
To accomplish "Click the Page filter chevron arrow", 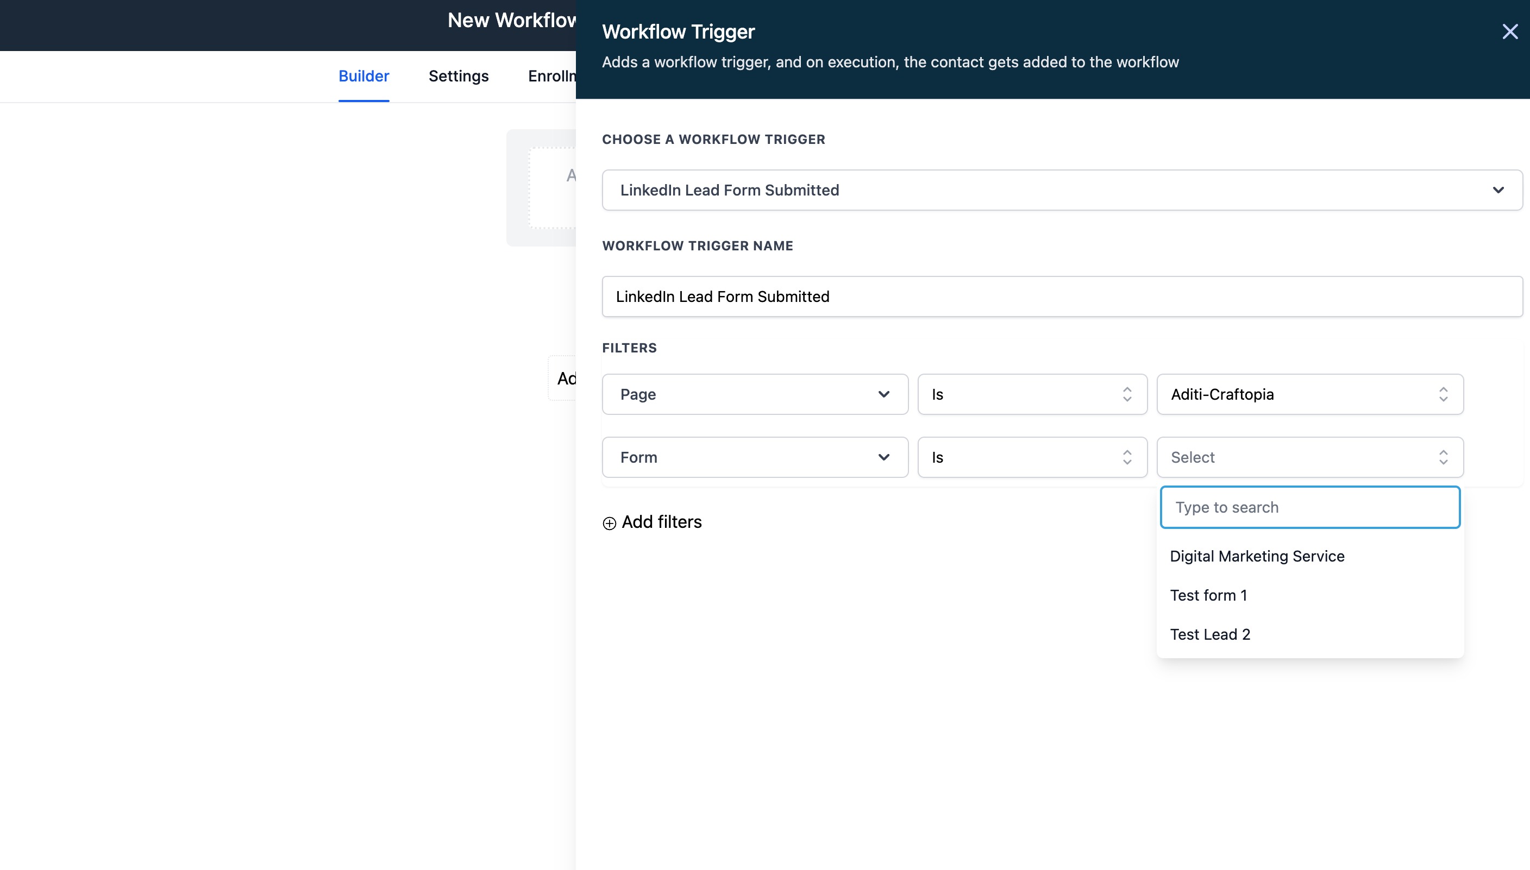I will click(x=883, y=394).
